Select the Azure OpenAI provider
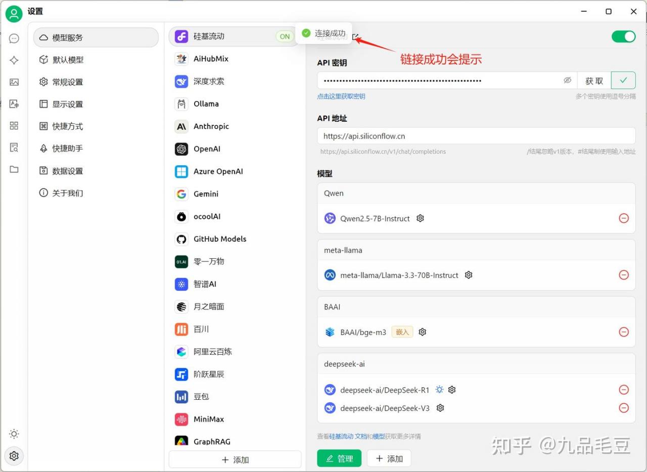The image size is (647, 472). (x=235, y=171)
